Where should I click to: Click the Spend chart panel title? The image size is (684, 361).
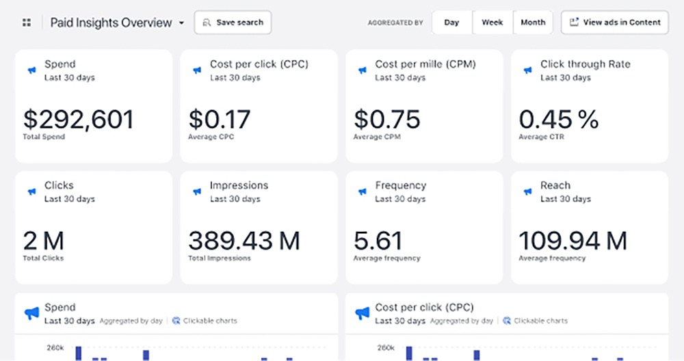tap(60, 308)
